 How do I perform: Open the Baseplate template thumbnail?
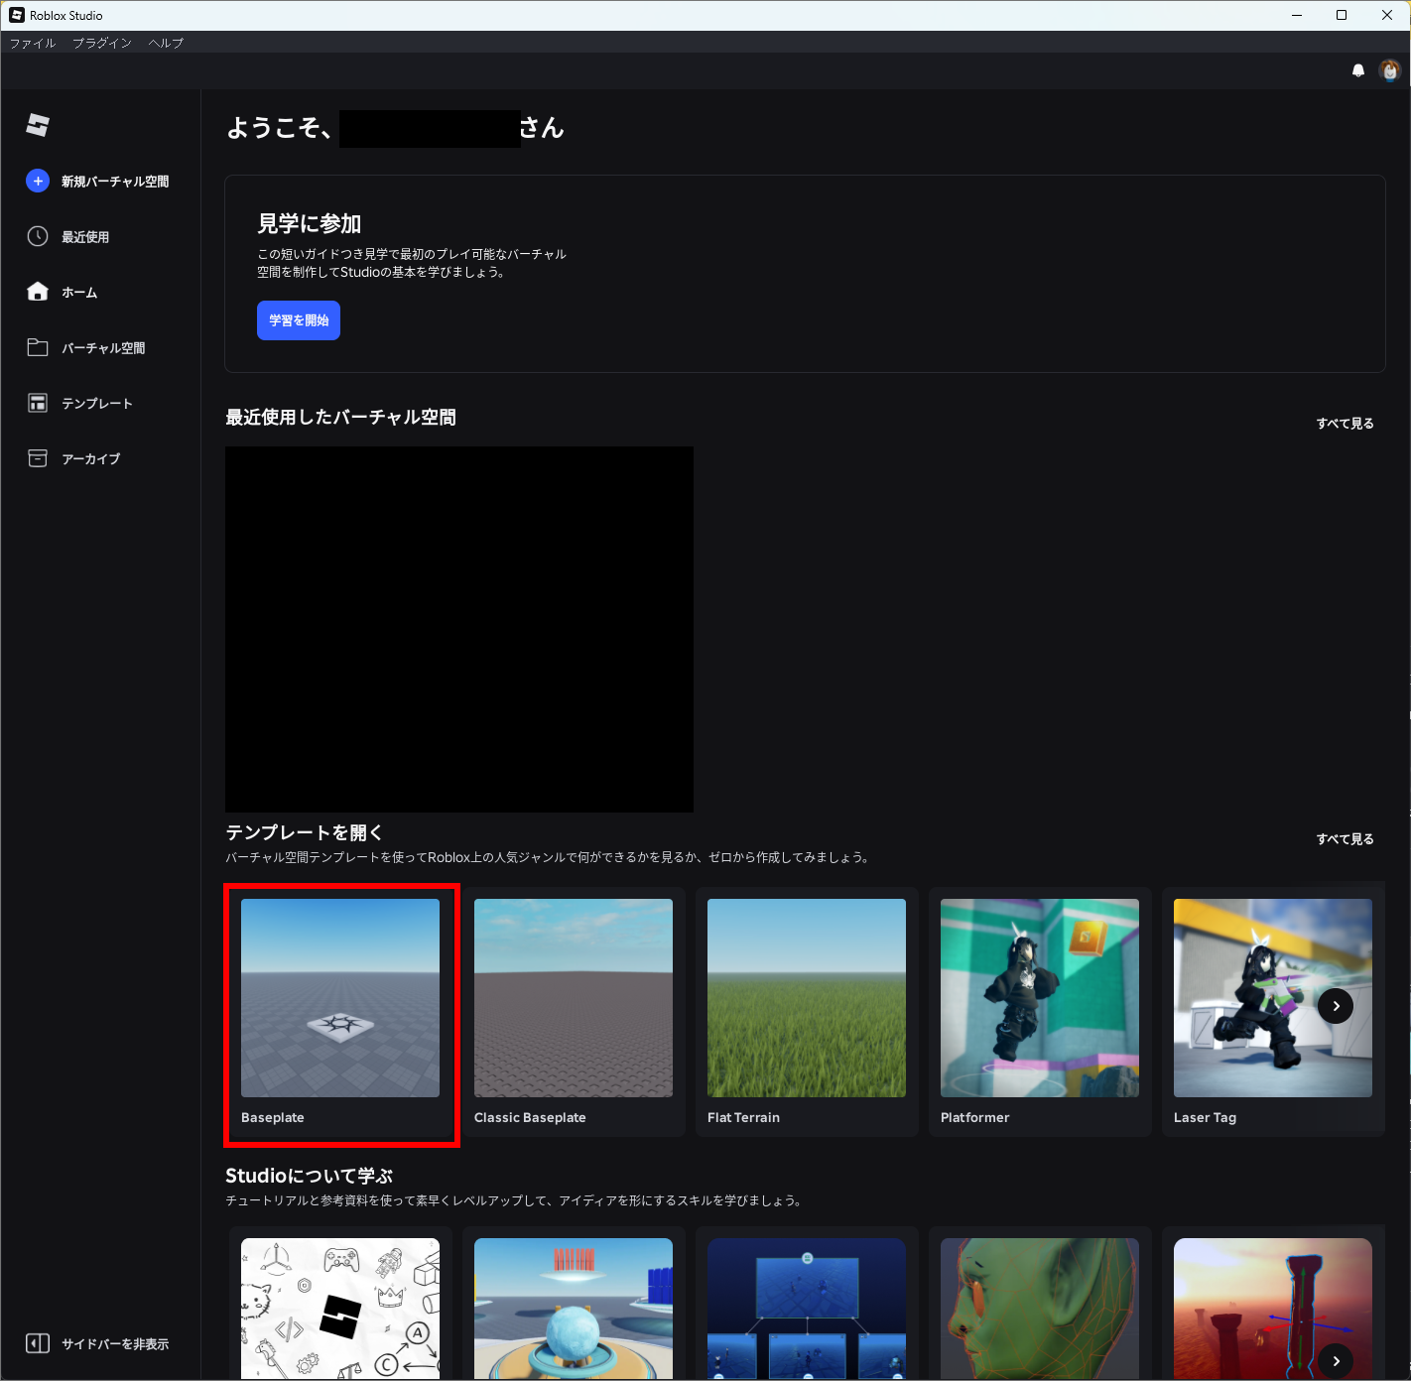click(340, 998)
